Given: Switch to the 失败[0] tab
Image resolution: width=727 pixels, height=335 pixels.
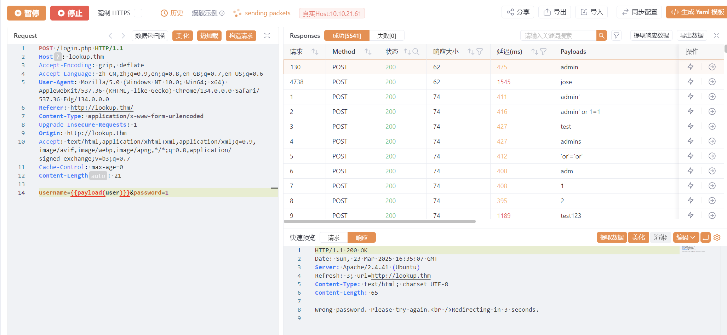Looking at the screenshot, I should pyautogui.click(x=387, y=36).
